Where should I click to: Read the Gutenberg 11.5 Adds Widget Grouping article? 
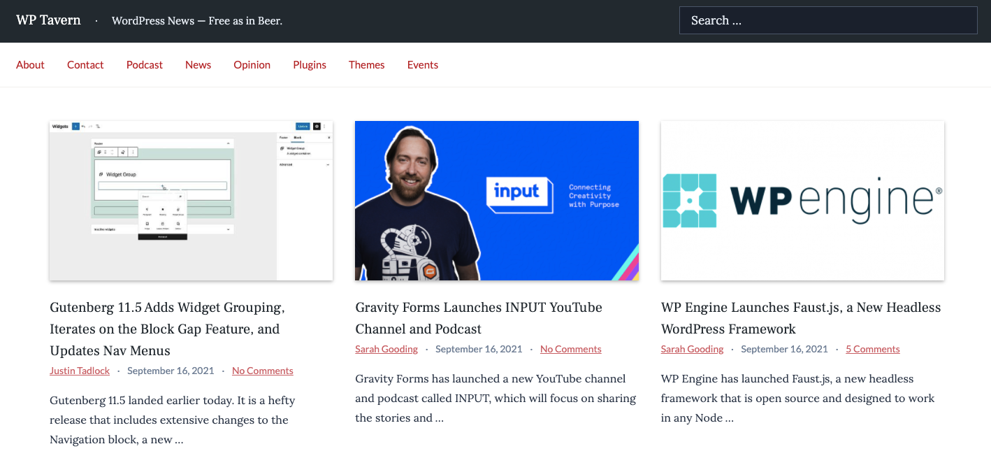click(x=168, y=329)
